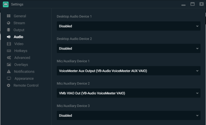The image size is (206, 125).
Task: Expand the Mic/Auxiliary Device 2 dropdown
Action: [x=128, y=93]
